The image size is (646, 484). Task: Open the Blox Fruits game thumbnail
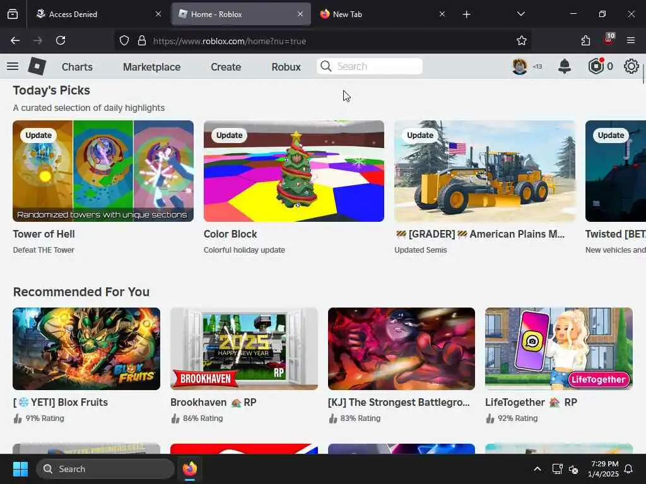tap(86, 349)
